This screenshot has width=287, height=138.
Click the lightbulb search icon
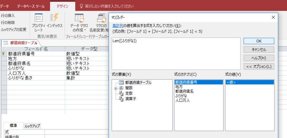point(82,6)
